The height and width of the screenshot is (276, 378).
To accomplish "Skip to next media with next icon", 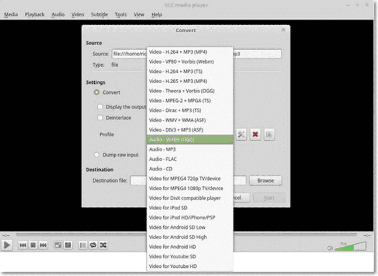I will click(42, 245).
